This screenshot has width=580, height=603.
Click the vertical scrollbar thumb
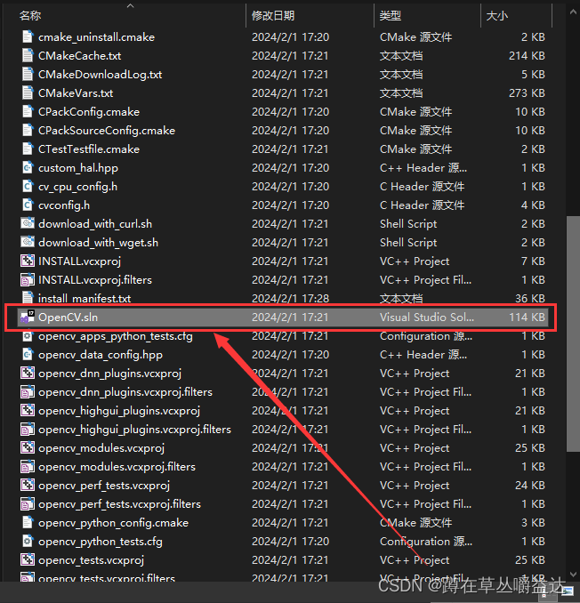pos(573,334)
